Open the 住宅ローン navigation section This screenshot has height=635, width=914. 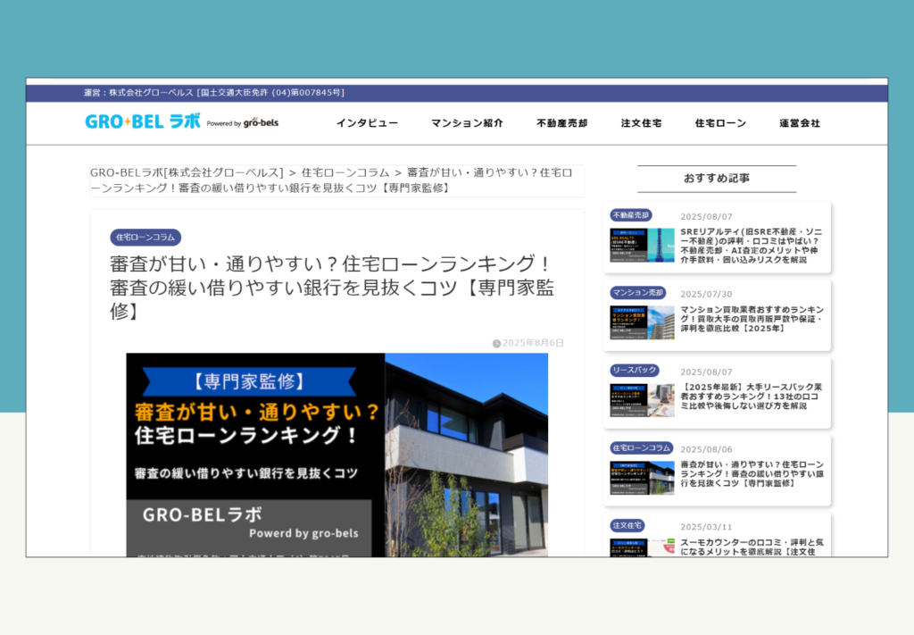point(719,123)
